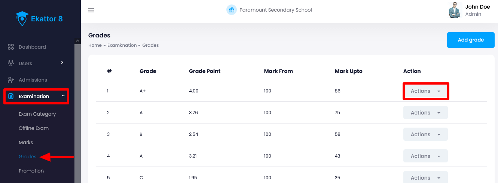The image size is (498, 183).
Task: Select Marks in the Examination submenu
Action: pos(26,143)
